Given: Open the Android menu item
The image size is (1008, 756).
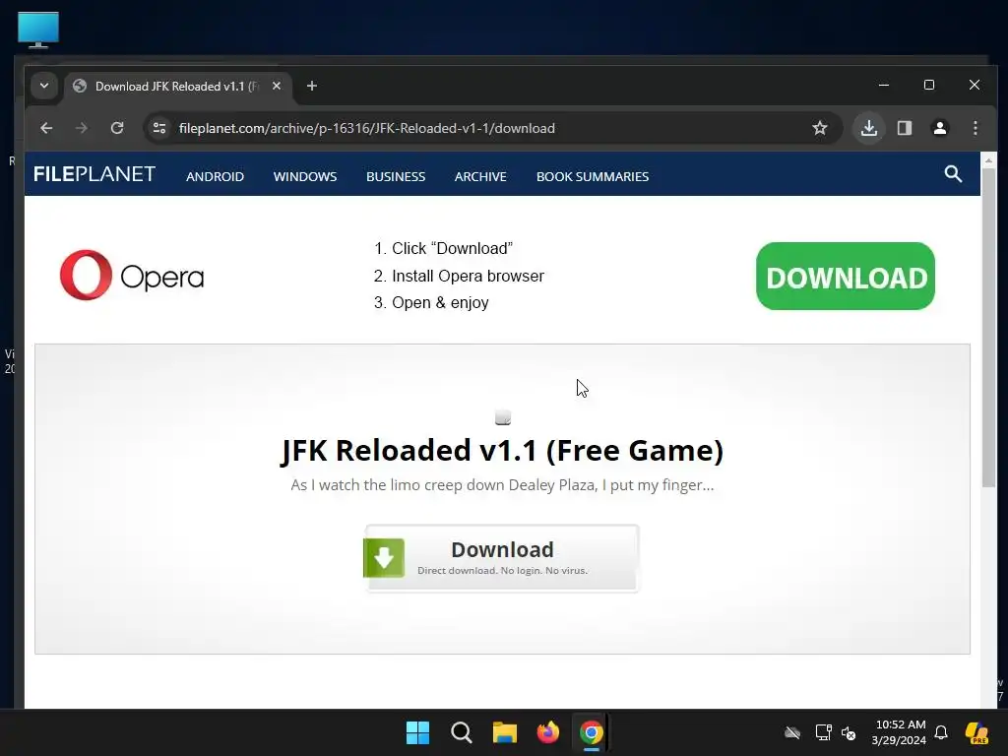Looking at the screenshot, I should click(216, 176).
